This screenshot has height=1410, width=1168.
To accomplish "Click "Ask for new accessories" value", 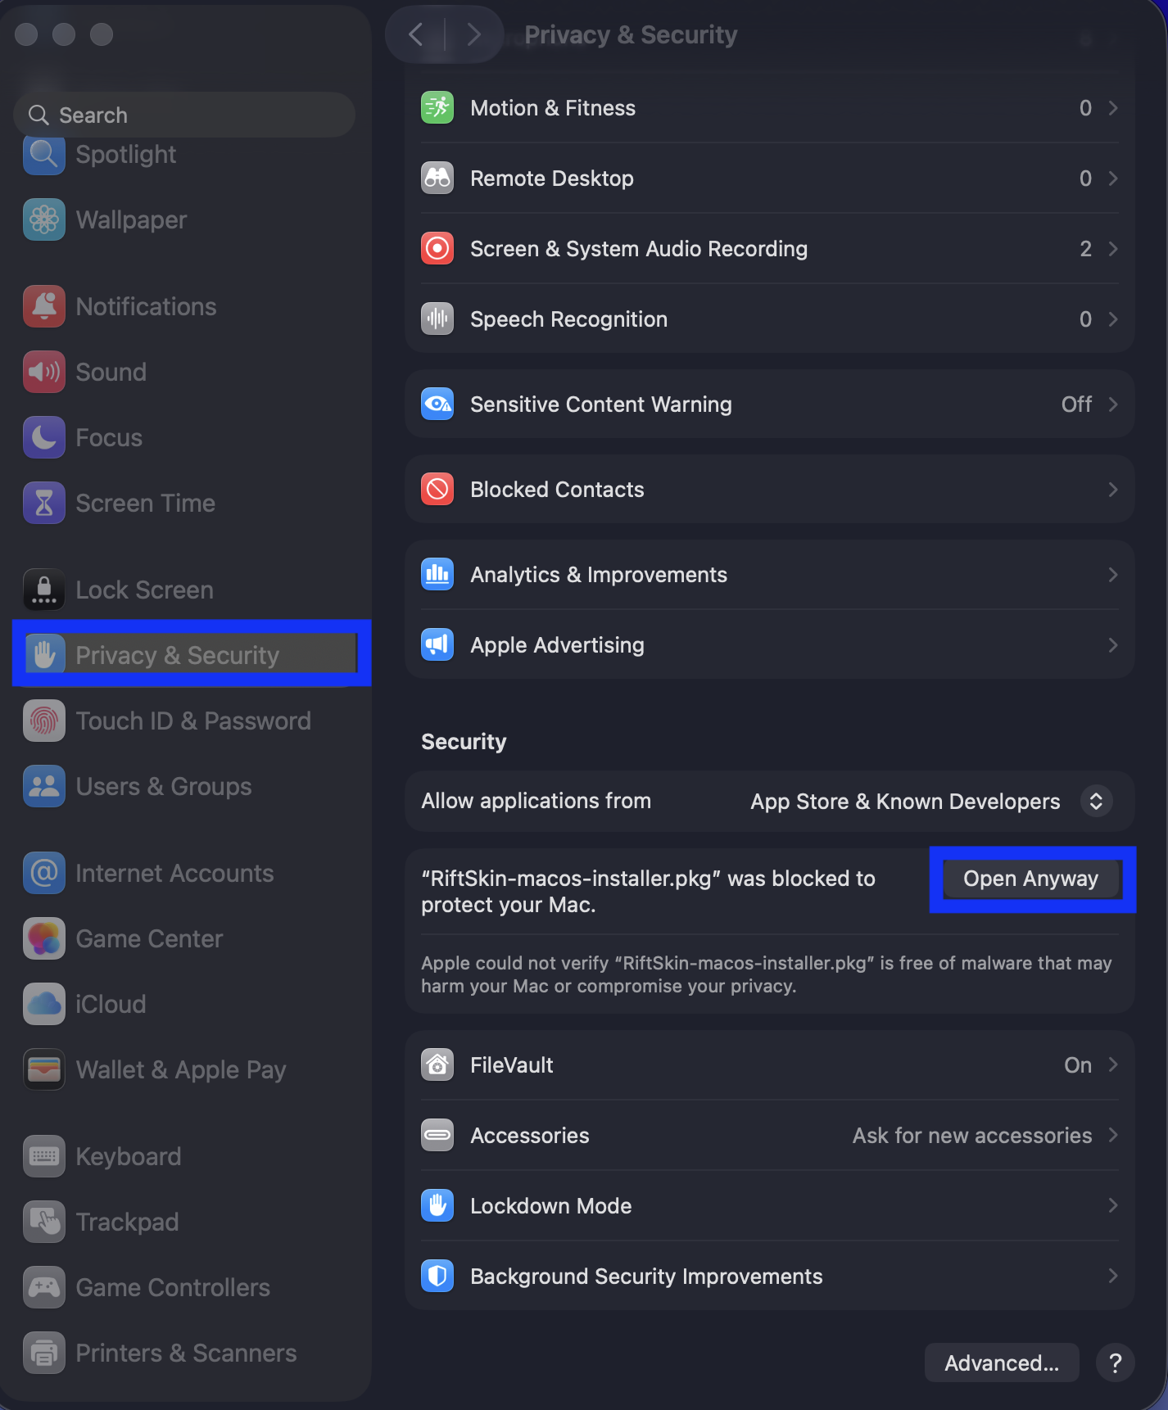I will pyautogui.click(x=972, y=1136).
